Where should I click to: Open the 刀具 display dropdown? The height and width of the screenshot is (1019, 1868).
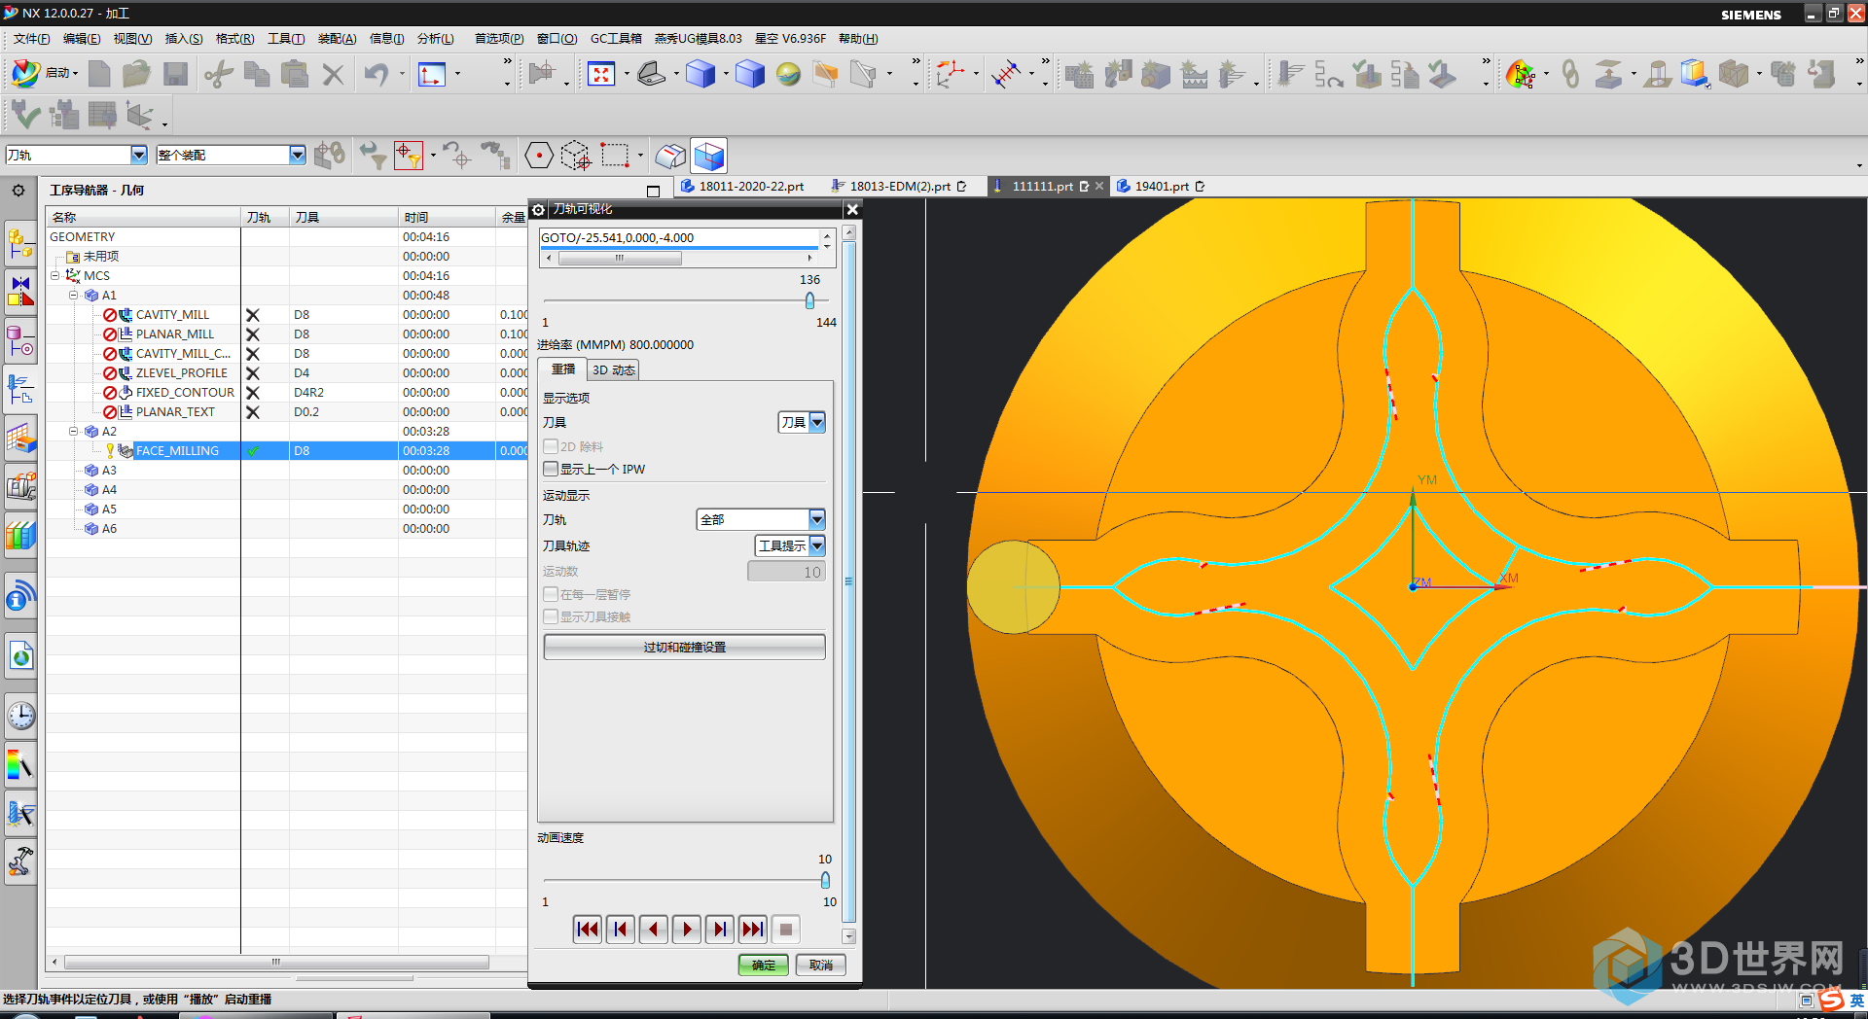(x=802, y=422)
